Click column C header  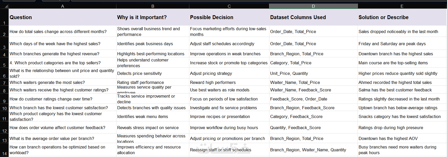[229, 6]
